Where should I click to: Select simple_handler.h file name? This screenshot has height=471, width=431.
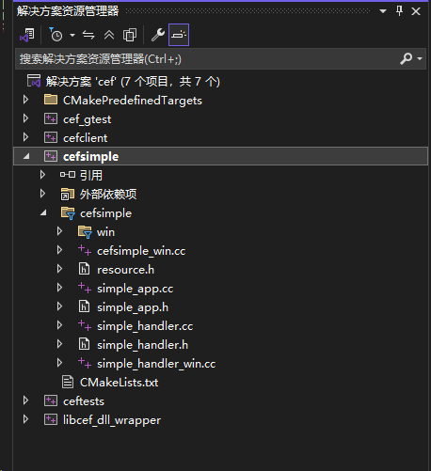coord(142,345)
